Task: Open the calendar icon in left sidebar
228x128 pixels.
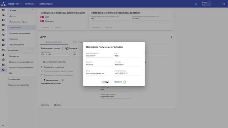Action: tap(3, 50)
